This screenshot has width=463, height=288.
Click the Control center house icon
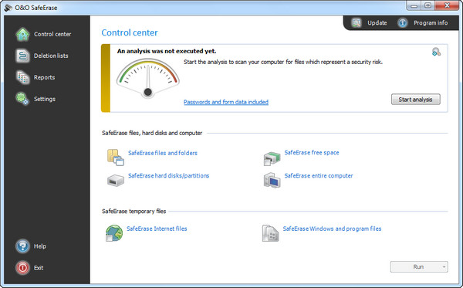[22, 34]
